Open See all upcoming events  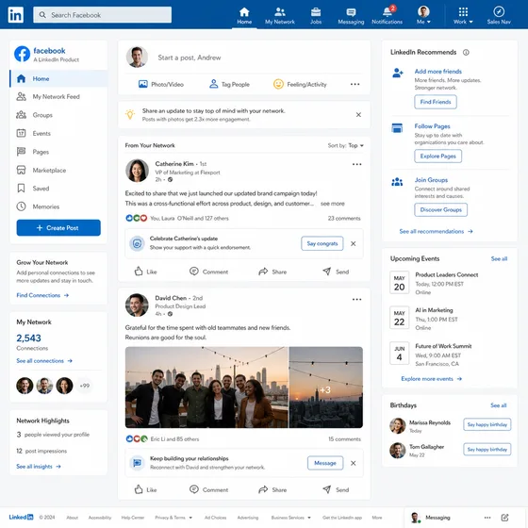[x=499, y=258]
